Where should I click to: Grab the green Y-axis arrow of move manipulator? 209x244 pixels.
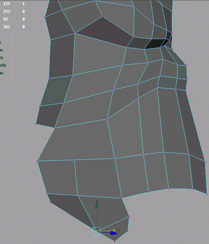pyautogui.click(x=97, y=204)
